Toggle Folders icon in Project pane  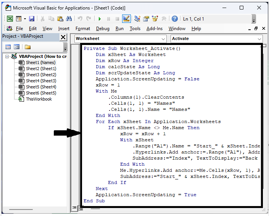pos(27,47)
